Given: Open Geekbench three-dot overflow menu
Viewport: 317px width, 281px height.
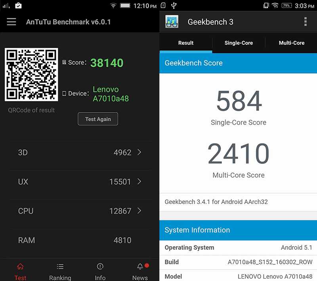Looking at the screenshot, I should [x=306, y=22].
